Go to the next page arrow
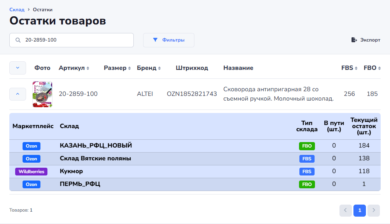The height and width of the screenshot is (224, 390). click(373, 210)
